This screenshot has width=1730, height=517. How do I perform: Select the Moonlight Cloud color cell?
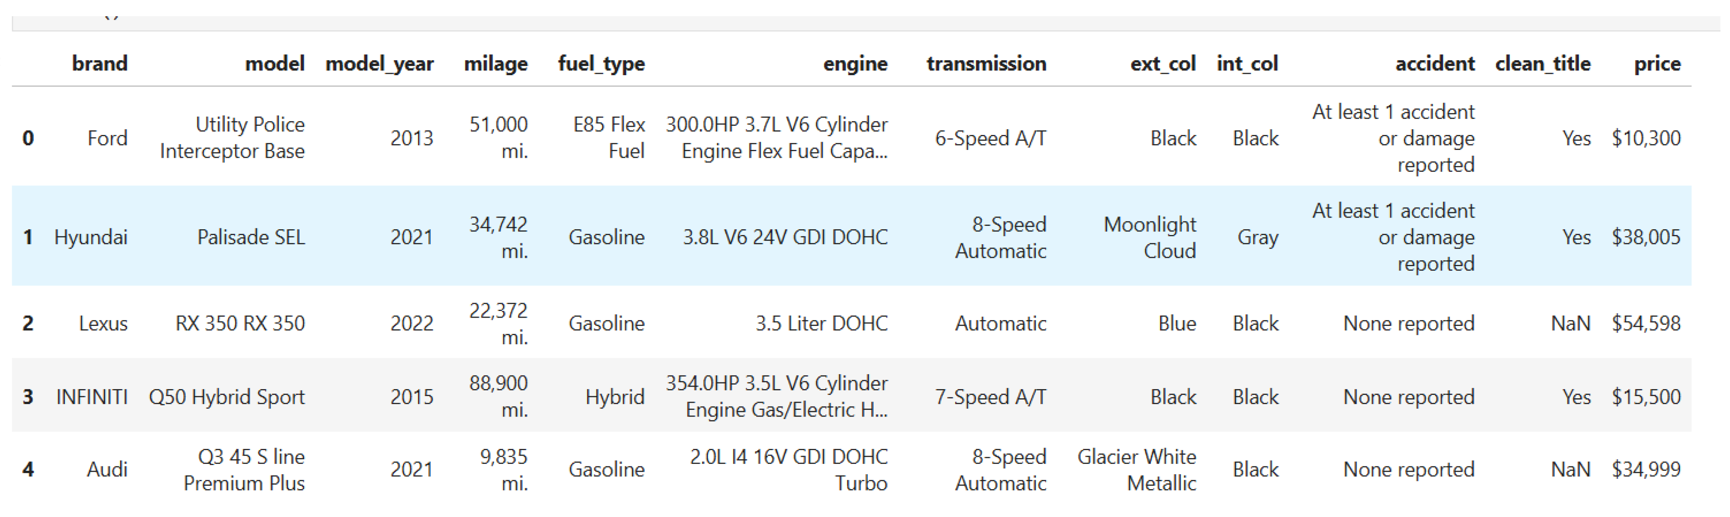1149,237
